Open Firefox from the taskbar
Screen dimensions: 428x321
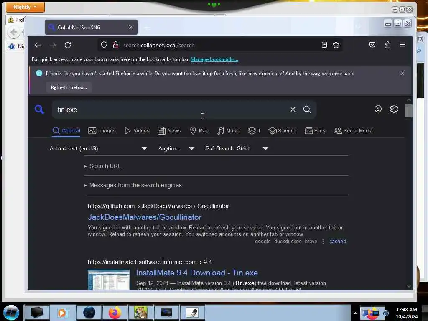(x=115, y=313)
